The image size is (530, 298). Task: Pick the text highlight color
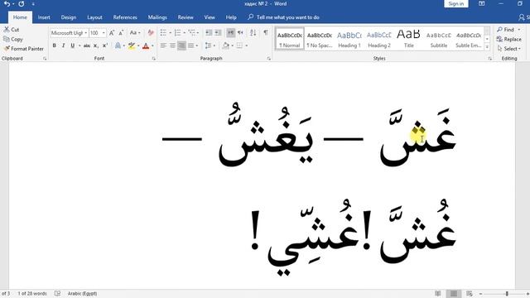132,46
